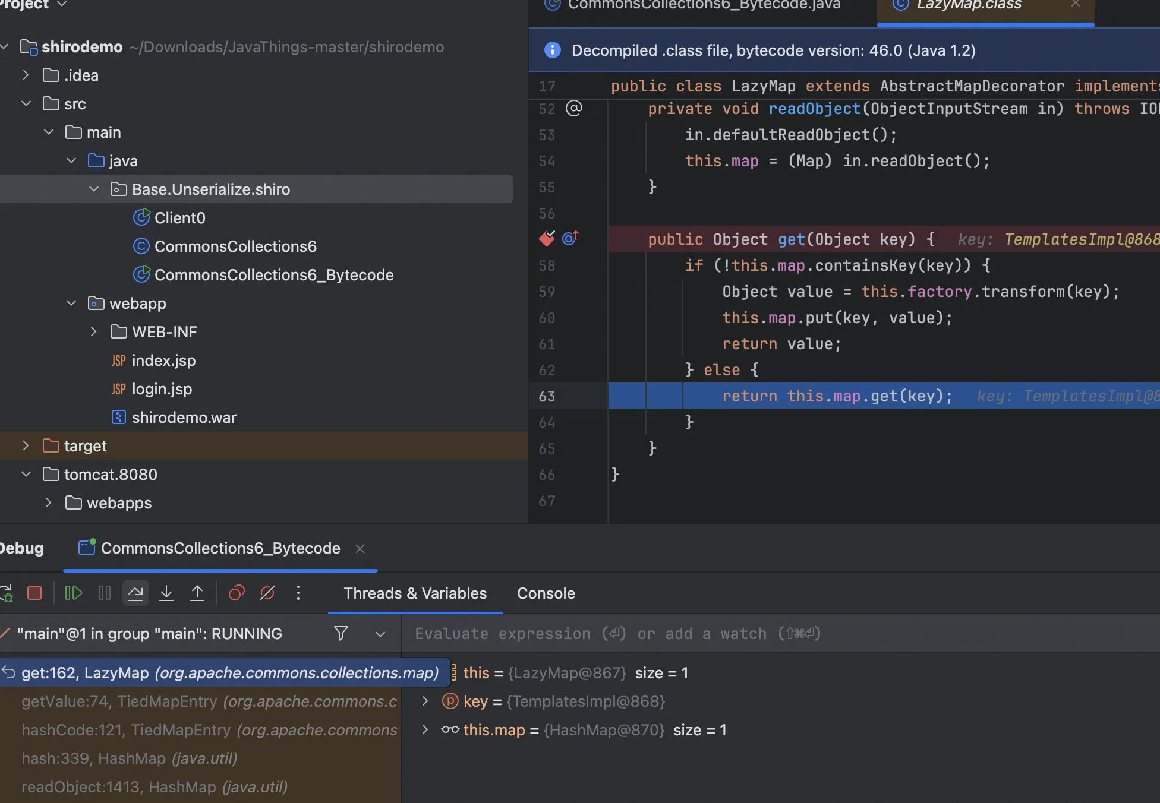Open View Breakpoints red circles icon
This screenshot has height=803, width=1160.
(237, 593)
